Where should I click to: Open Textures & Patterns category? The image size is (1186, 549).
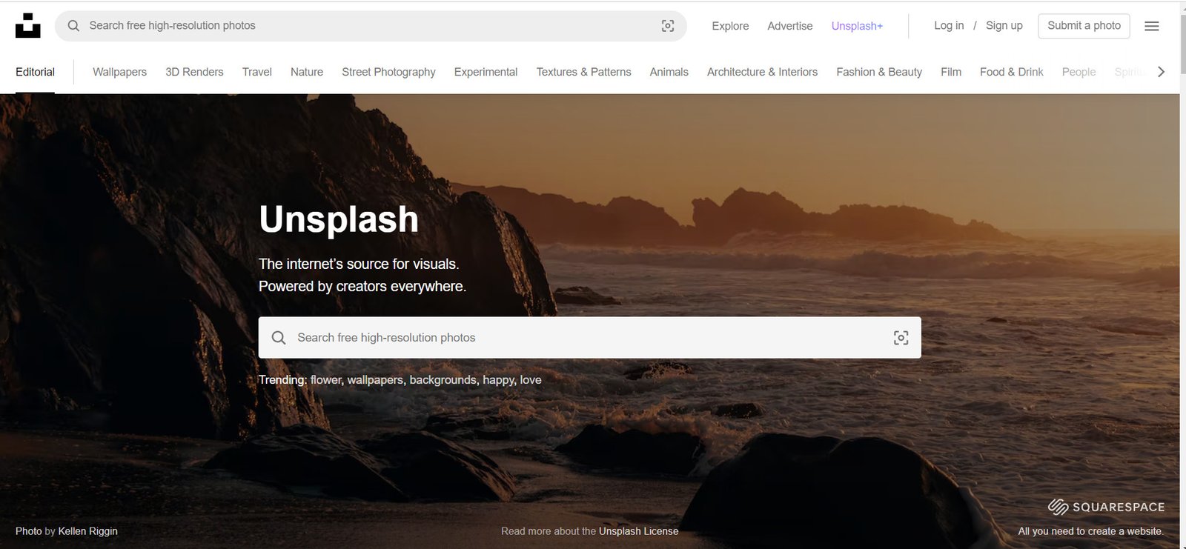pyautogui.click(x=583, y=72)
